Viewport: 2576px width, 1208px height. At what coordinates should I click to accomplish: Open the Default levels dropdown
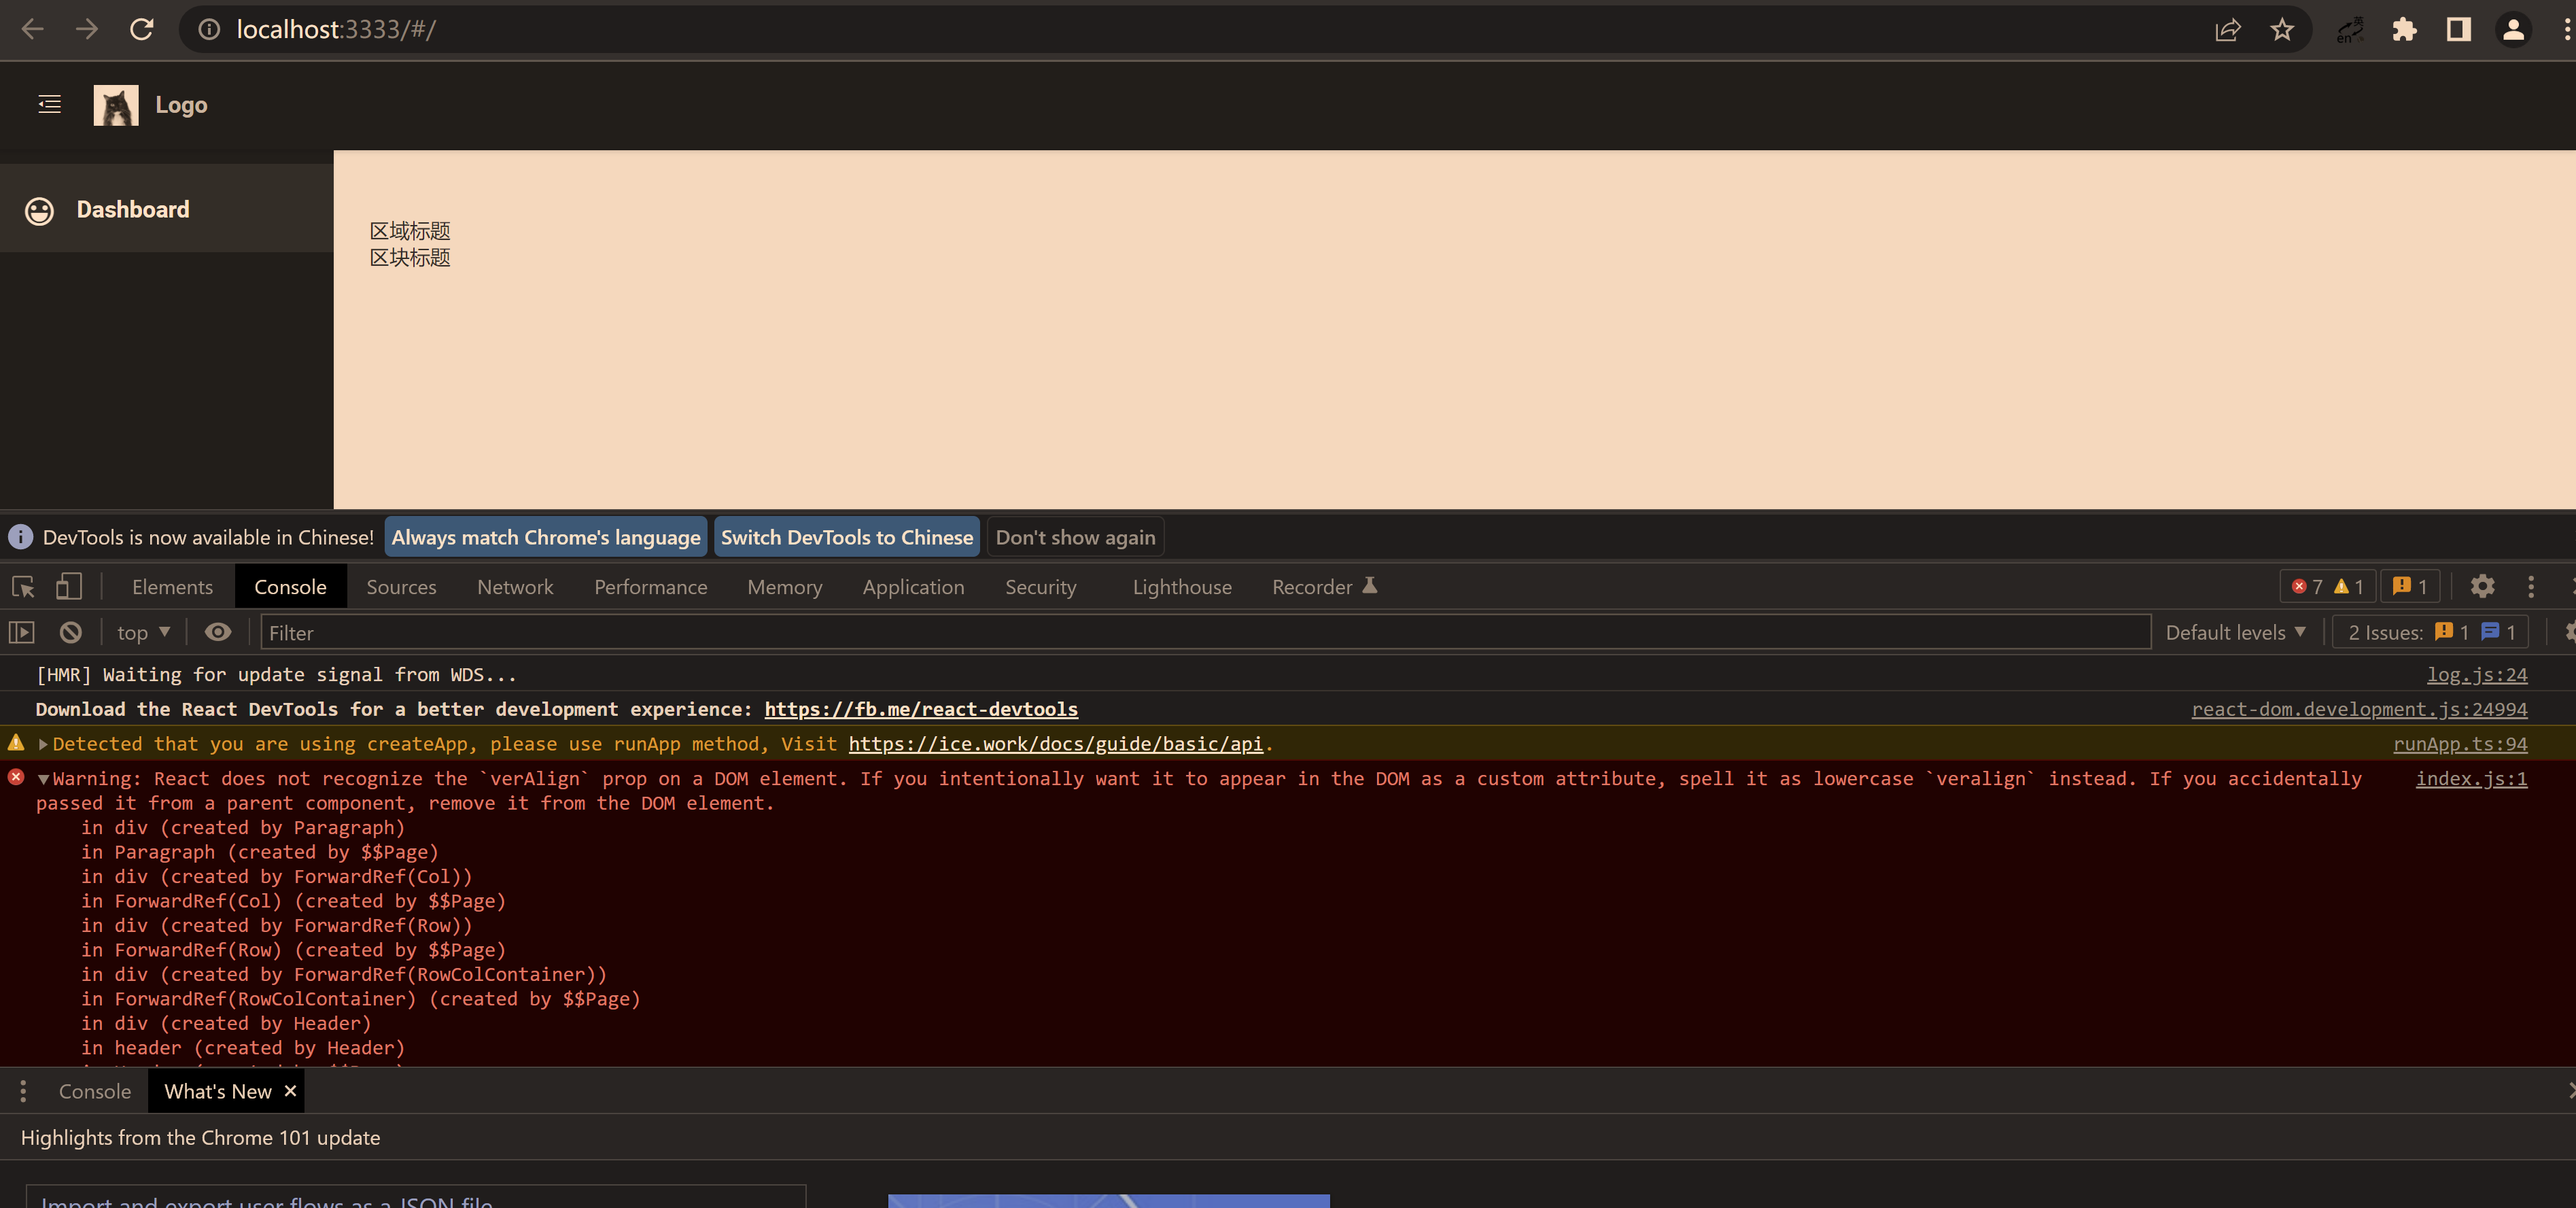tap(2235, 632)
